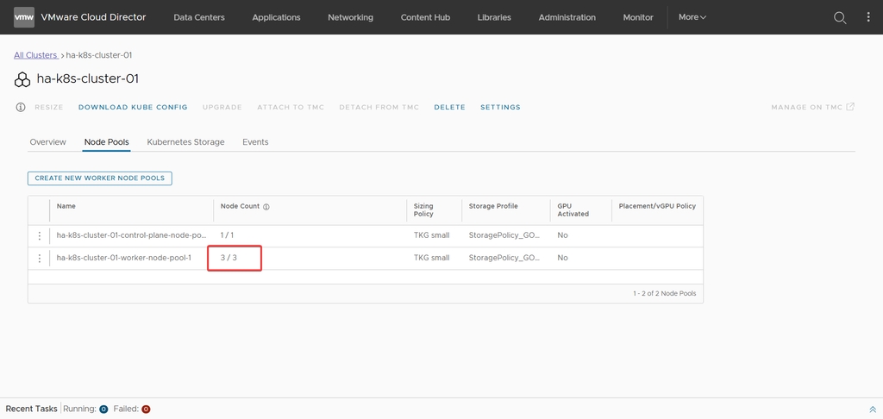The height and width of the screenshot is (419, 883).
Task: Open the search magnifier icon
Action: click(x=839, y=17)
